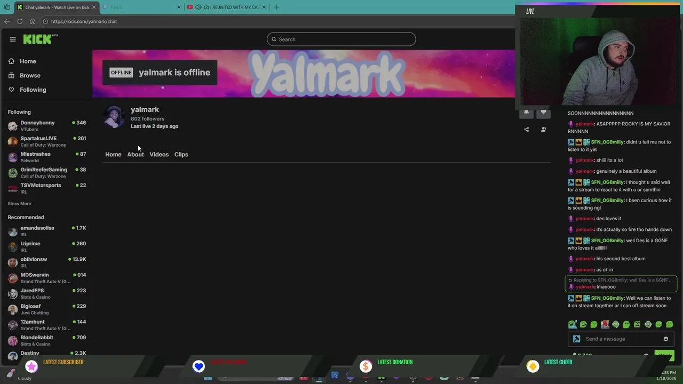This screenshot has width=683, height=384.
Task: Close the Twitch browser tab
Action: click(x=179, y=7)
